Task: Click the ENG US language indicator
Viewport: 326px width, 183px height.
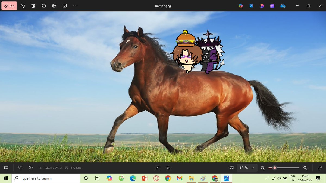Action: coord(292,178)
